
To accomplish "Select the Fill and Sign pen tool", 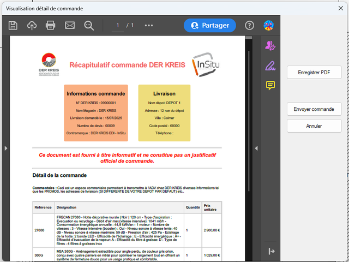I will (269, 65).
